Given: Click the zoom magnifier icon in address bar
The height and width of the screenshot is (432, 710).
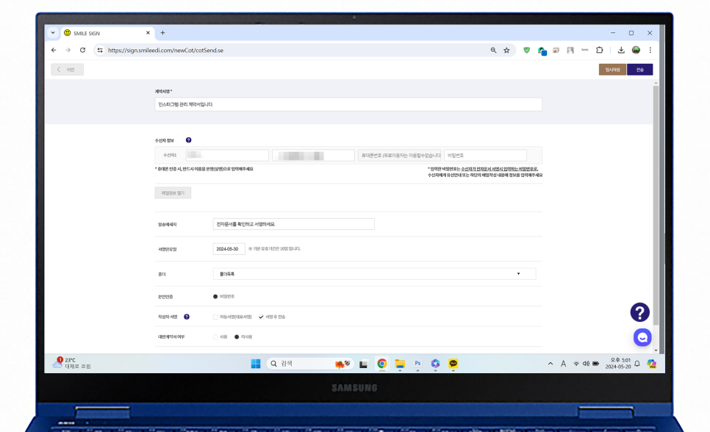Looking at the screenshot, I should coord(494,50).
